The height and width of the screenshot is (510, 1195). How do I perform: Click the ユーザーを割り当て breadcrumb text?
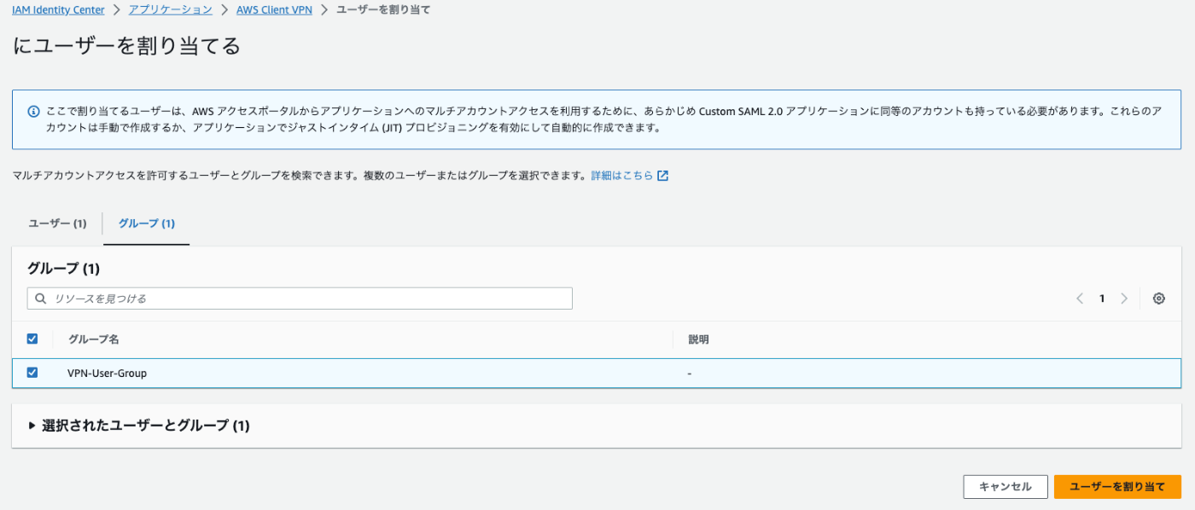(x=383, y=10)
